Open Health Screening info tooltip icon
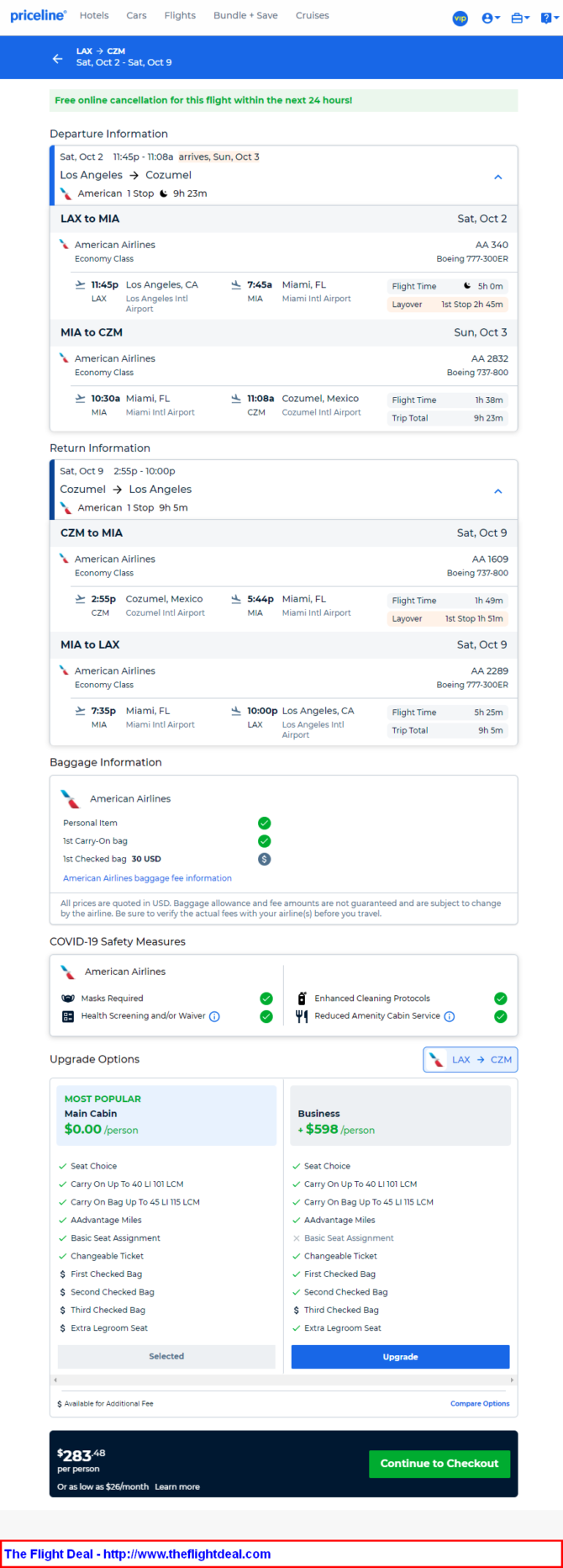This screenshot has height=1568, width=563. [x=214, y=1016]
